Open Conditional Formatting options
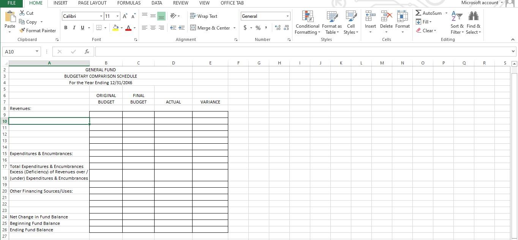 coord(307,23)
